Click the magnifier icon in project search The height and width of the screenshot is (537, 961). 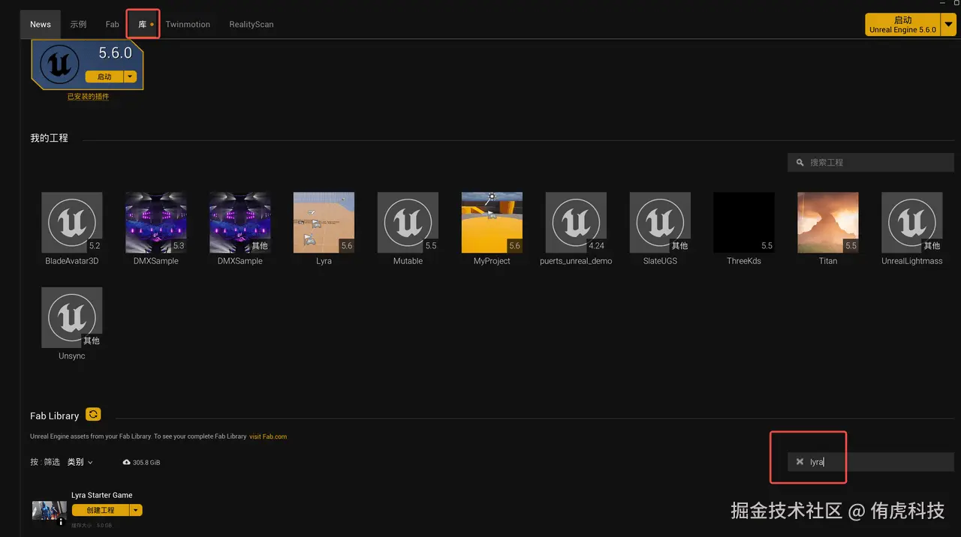point(800,162)
